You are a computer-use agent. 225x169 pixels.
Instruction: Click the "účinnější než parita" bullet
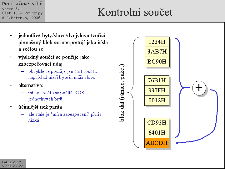40,107
